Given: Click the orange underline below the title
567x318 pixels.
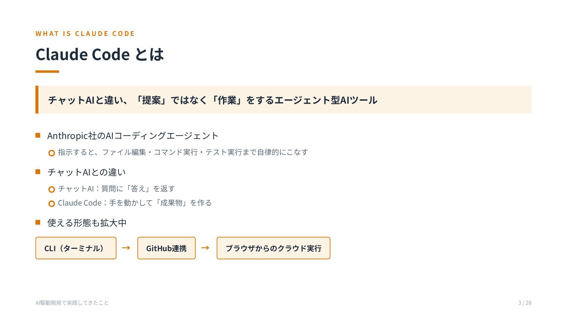Looking at the screenshot, I should click(47, 72).
